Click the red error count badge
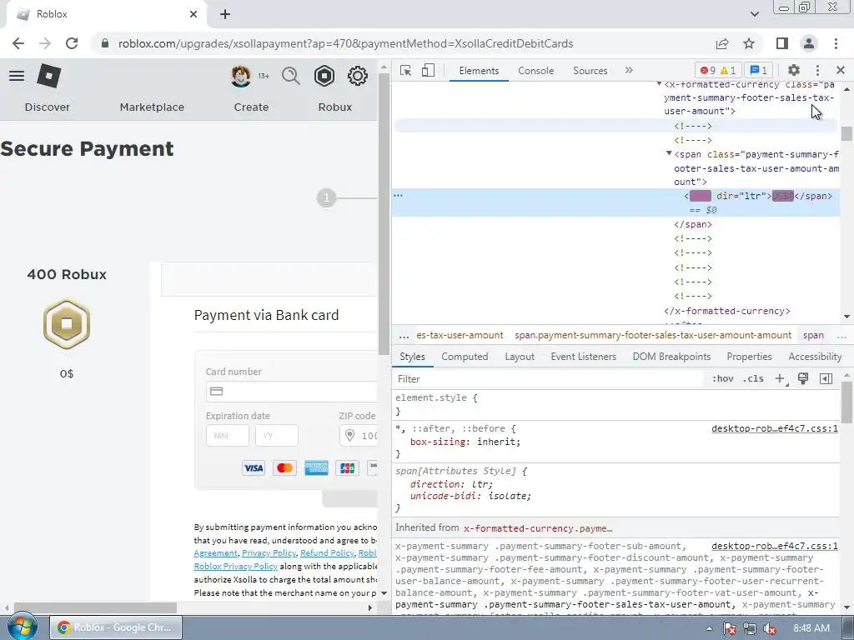The image size is (854, 640). point(708,70)
